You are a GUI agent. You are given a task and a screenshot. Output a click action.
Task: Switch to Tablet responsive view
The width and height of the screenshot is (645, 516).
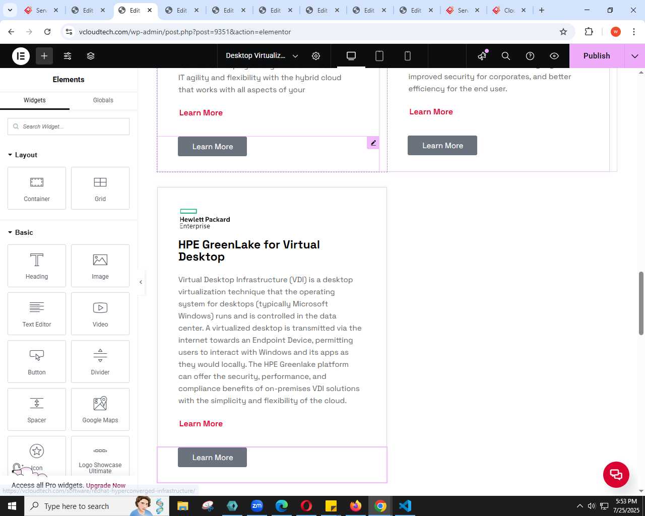pos(379,56)
